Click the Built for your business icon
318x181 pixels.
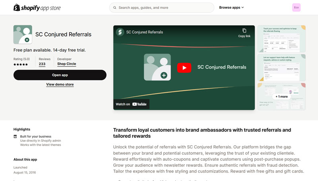(x=15, y=137)
